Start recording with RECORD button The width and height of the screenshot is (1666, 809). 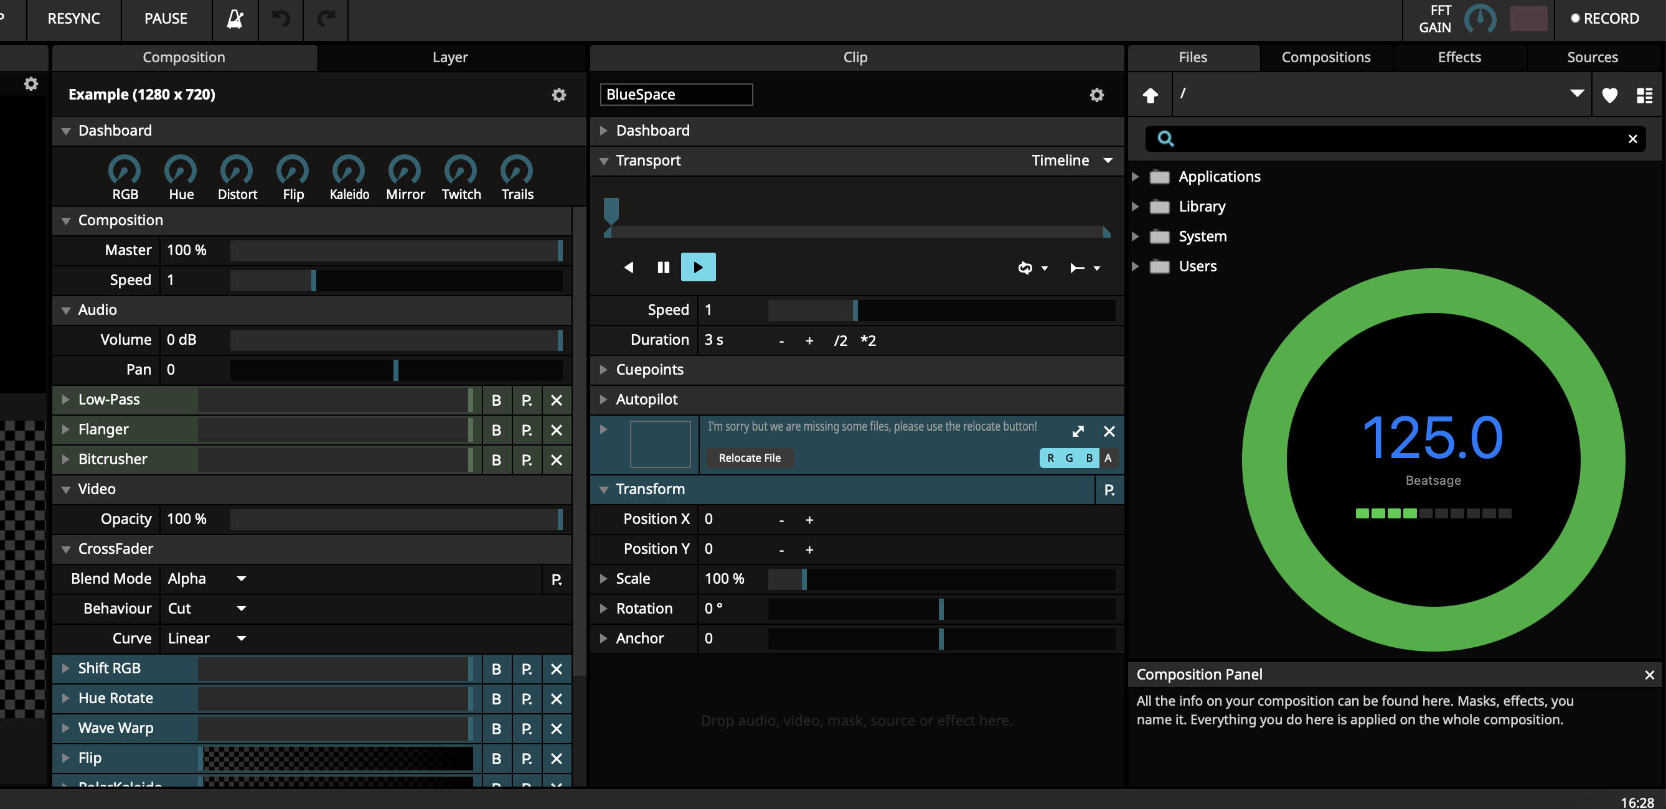(x=1605, y=19)
